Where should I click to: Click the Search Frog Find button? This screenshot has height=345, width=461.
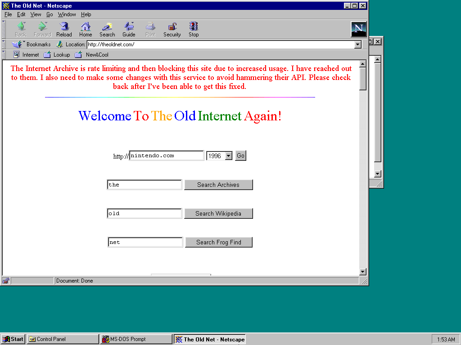pyautogui.click(x=218, y=242)
